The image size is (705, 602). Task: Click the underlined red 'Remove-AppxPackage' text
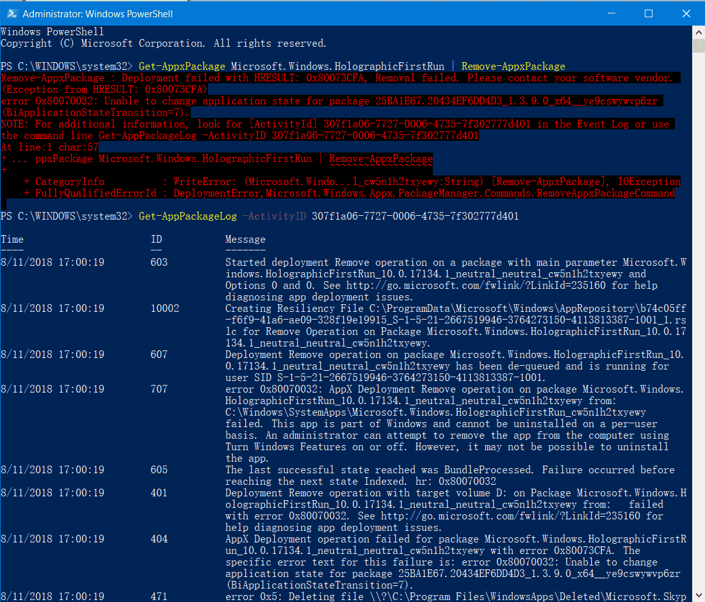[x=381, y=159]
